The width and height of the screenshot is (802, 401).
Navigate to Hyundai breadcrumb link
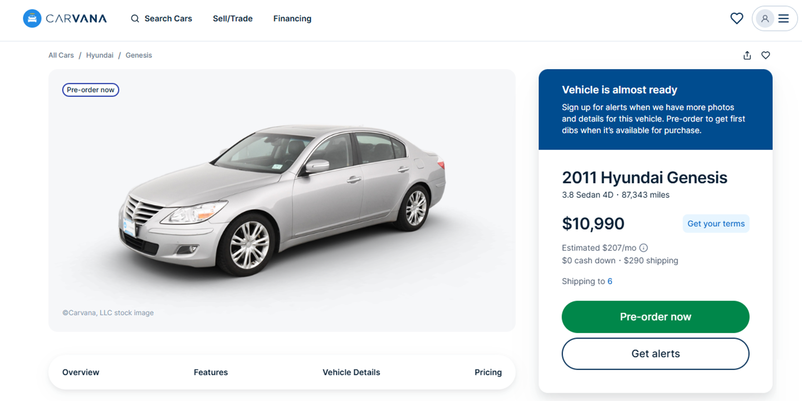100,55
